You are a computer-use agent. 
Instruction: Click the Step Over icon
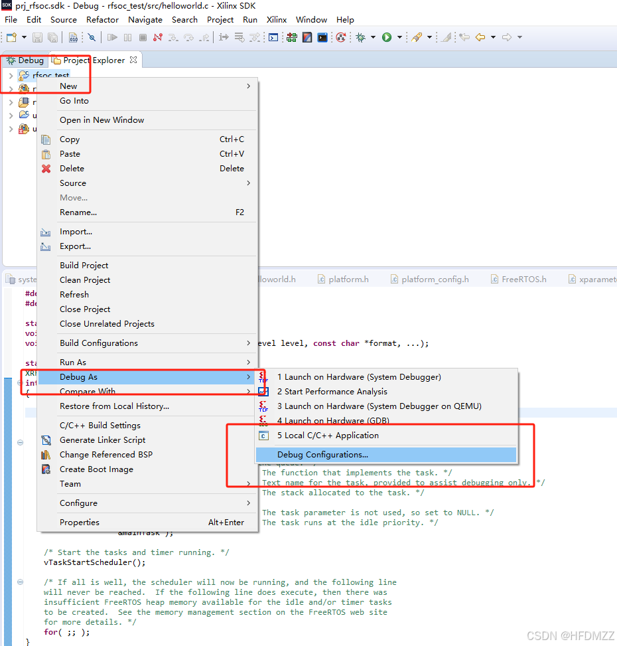point(188,37)
